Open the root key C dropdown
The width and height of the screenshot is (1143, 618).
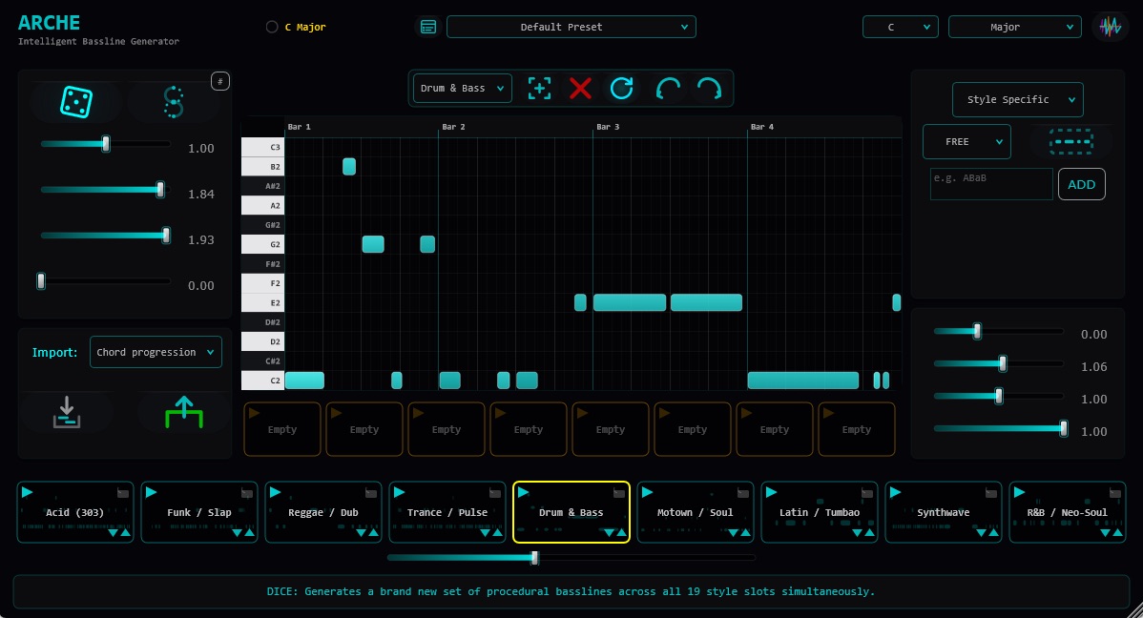pos(901,27)
